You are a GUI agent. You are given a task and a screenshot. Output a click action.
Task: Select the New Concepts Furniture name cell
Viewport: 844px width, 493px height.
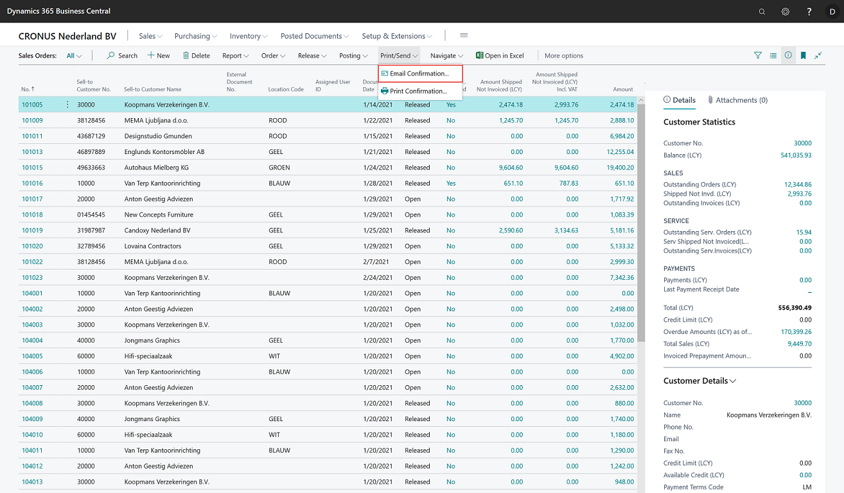point(159,215)
